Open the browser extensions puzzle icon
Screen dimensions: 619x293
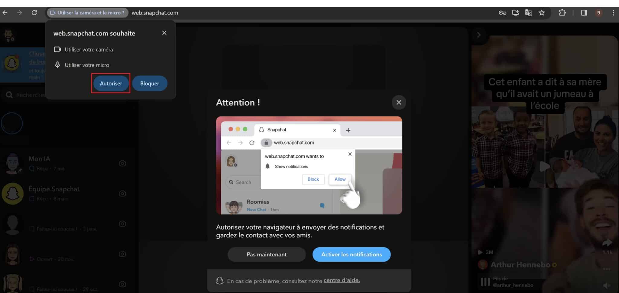562,13
